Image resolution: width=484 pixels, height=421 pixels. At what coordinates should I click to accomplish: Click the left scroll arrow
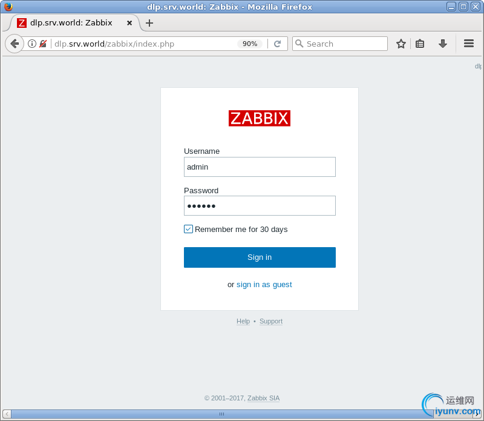point(7,414)
